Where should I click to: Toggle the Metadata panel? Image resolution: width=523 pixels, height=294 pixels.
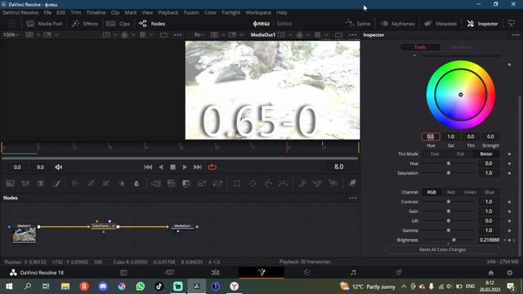(x=440, y=24)
